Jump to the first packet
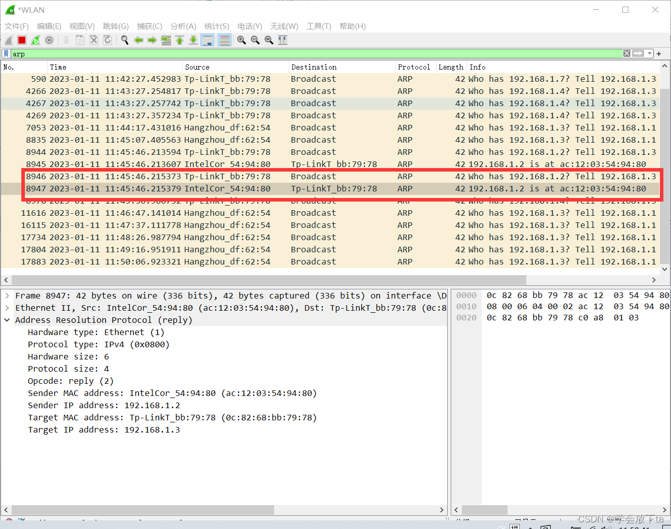The image size is (671, 529). (180, 40)
